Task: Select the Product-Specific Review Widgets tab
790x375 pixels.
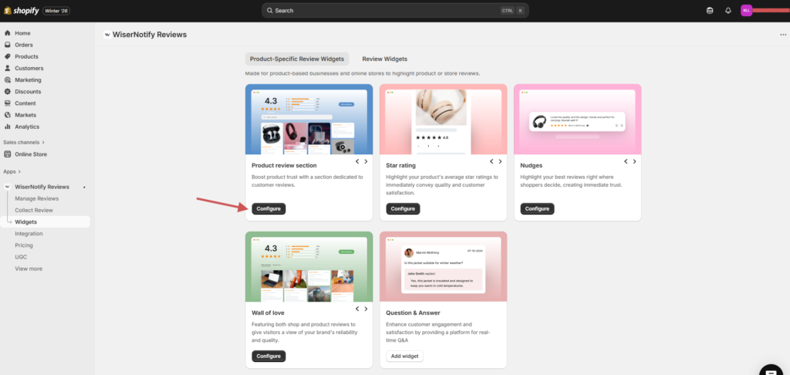Action: tap(297, 59)
